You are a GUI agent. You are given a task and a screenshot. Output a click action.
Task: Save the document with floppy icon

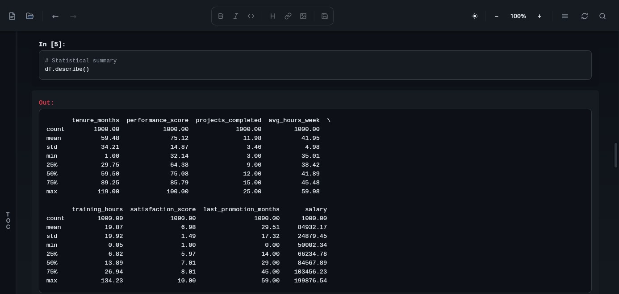(325, 16)
